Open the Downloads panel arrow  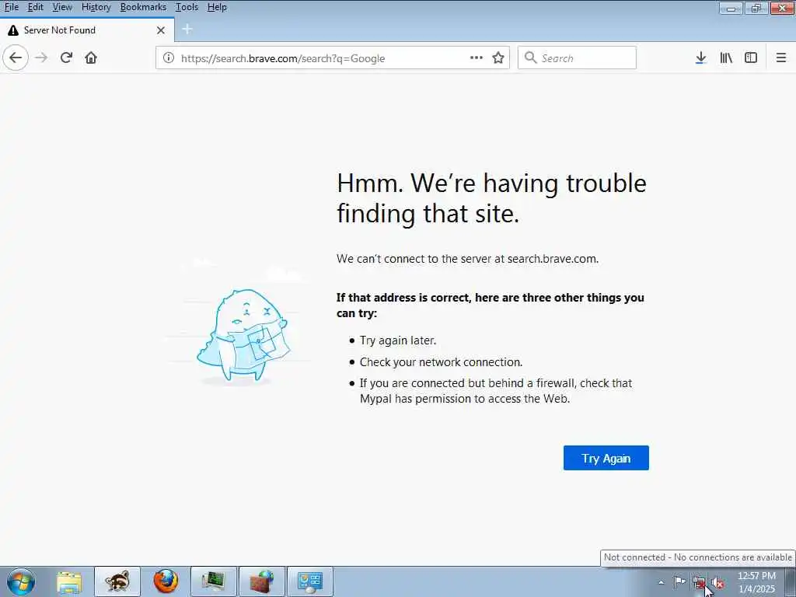pos(700,58)
